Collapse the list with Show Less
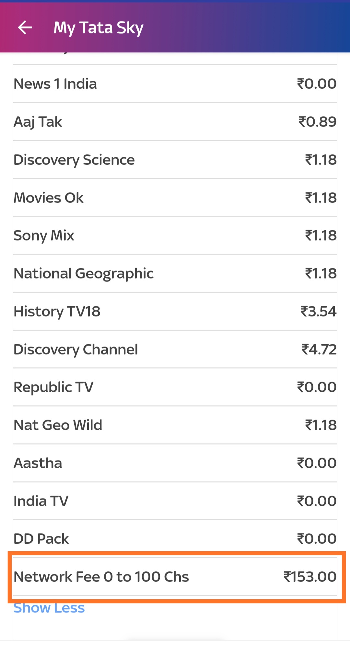This screenshot has height=645, width=350. [x=49, y=607]
